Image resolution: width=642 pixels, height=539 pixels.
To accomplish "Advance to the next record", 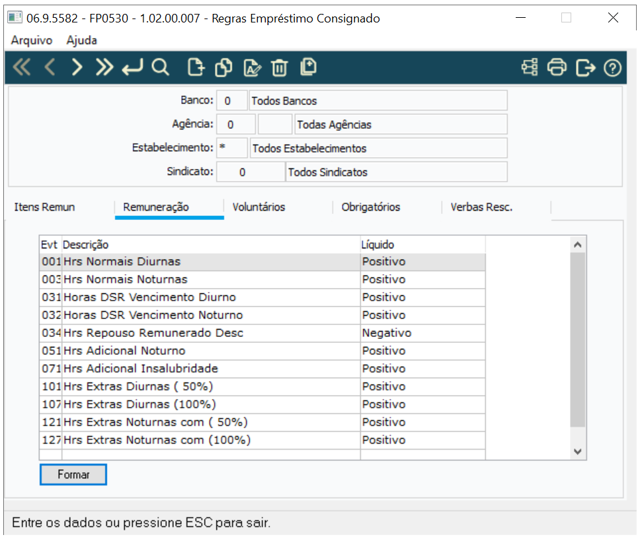I will point(77,67).
